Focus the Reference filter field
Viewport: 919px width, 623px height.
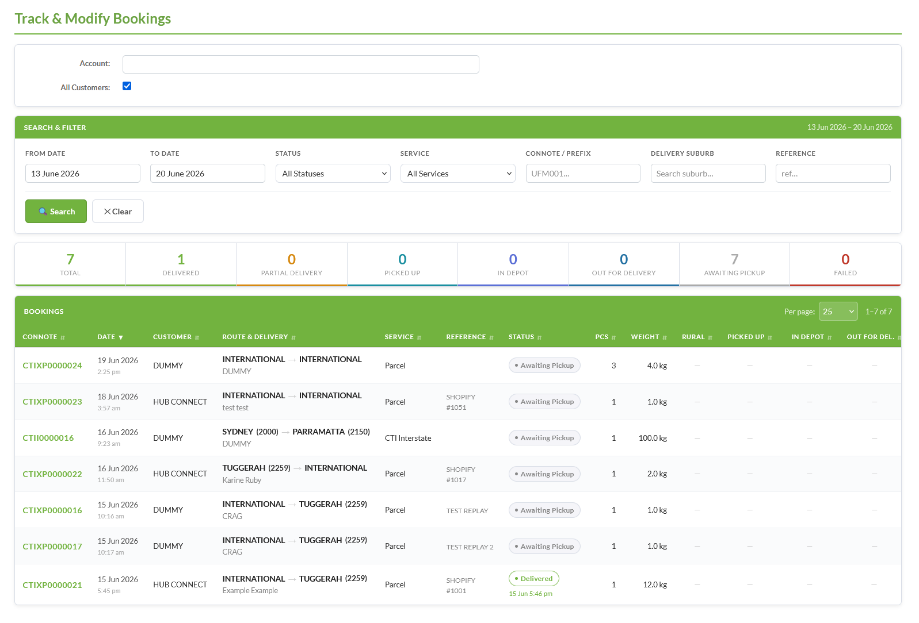tap(833, 174)
